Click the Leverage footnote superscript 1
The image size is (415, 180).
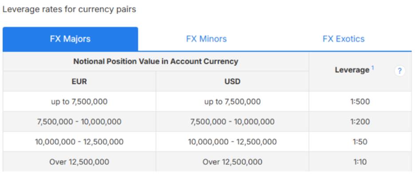(372, 68)
